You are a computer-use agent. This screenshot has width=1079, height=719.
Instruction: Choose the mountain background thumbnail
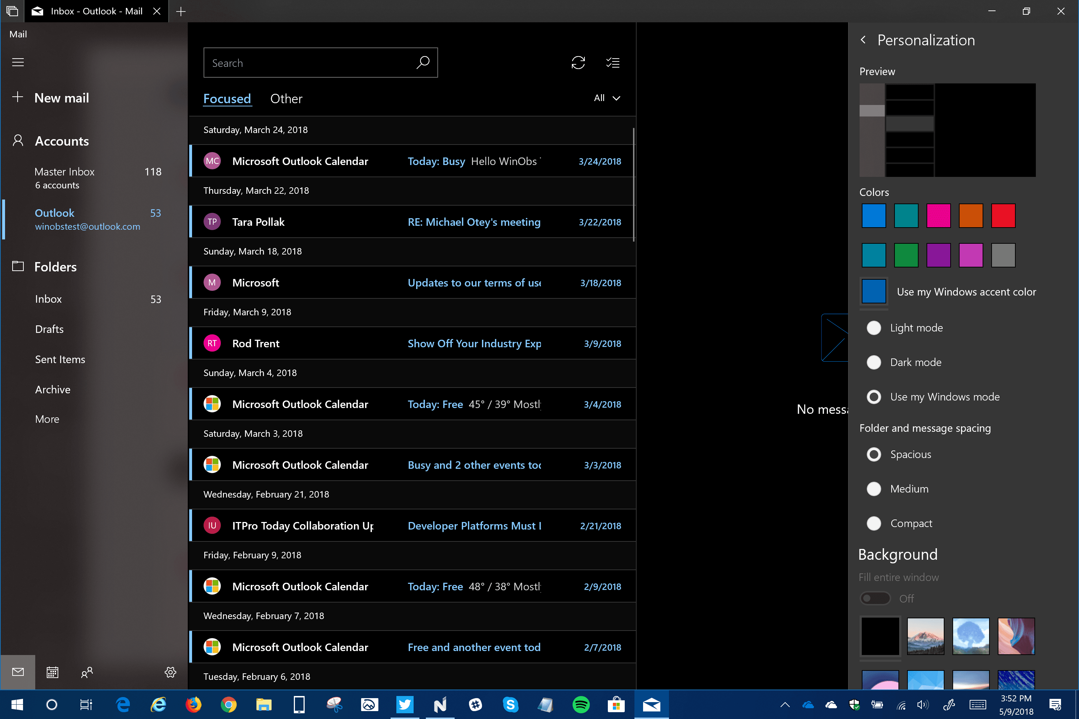(x=925, y=636)
